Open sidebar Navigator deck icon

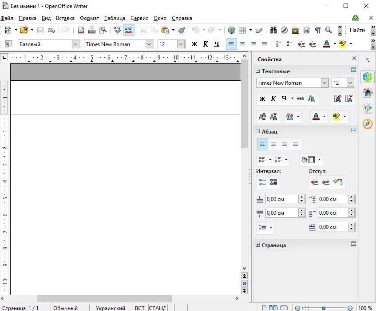click(x=368, y=124)
